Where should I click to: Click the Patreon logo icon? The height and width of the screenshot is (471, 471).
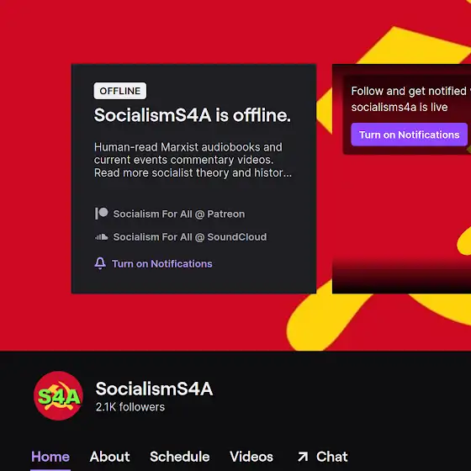[x=102, y=214]
